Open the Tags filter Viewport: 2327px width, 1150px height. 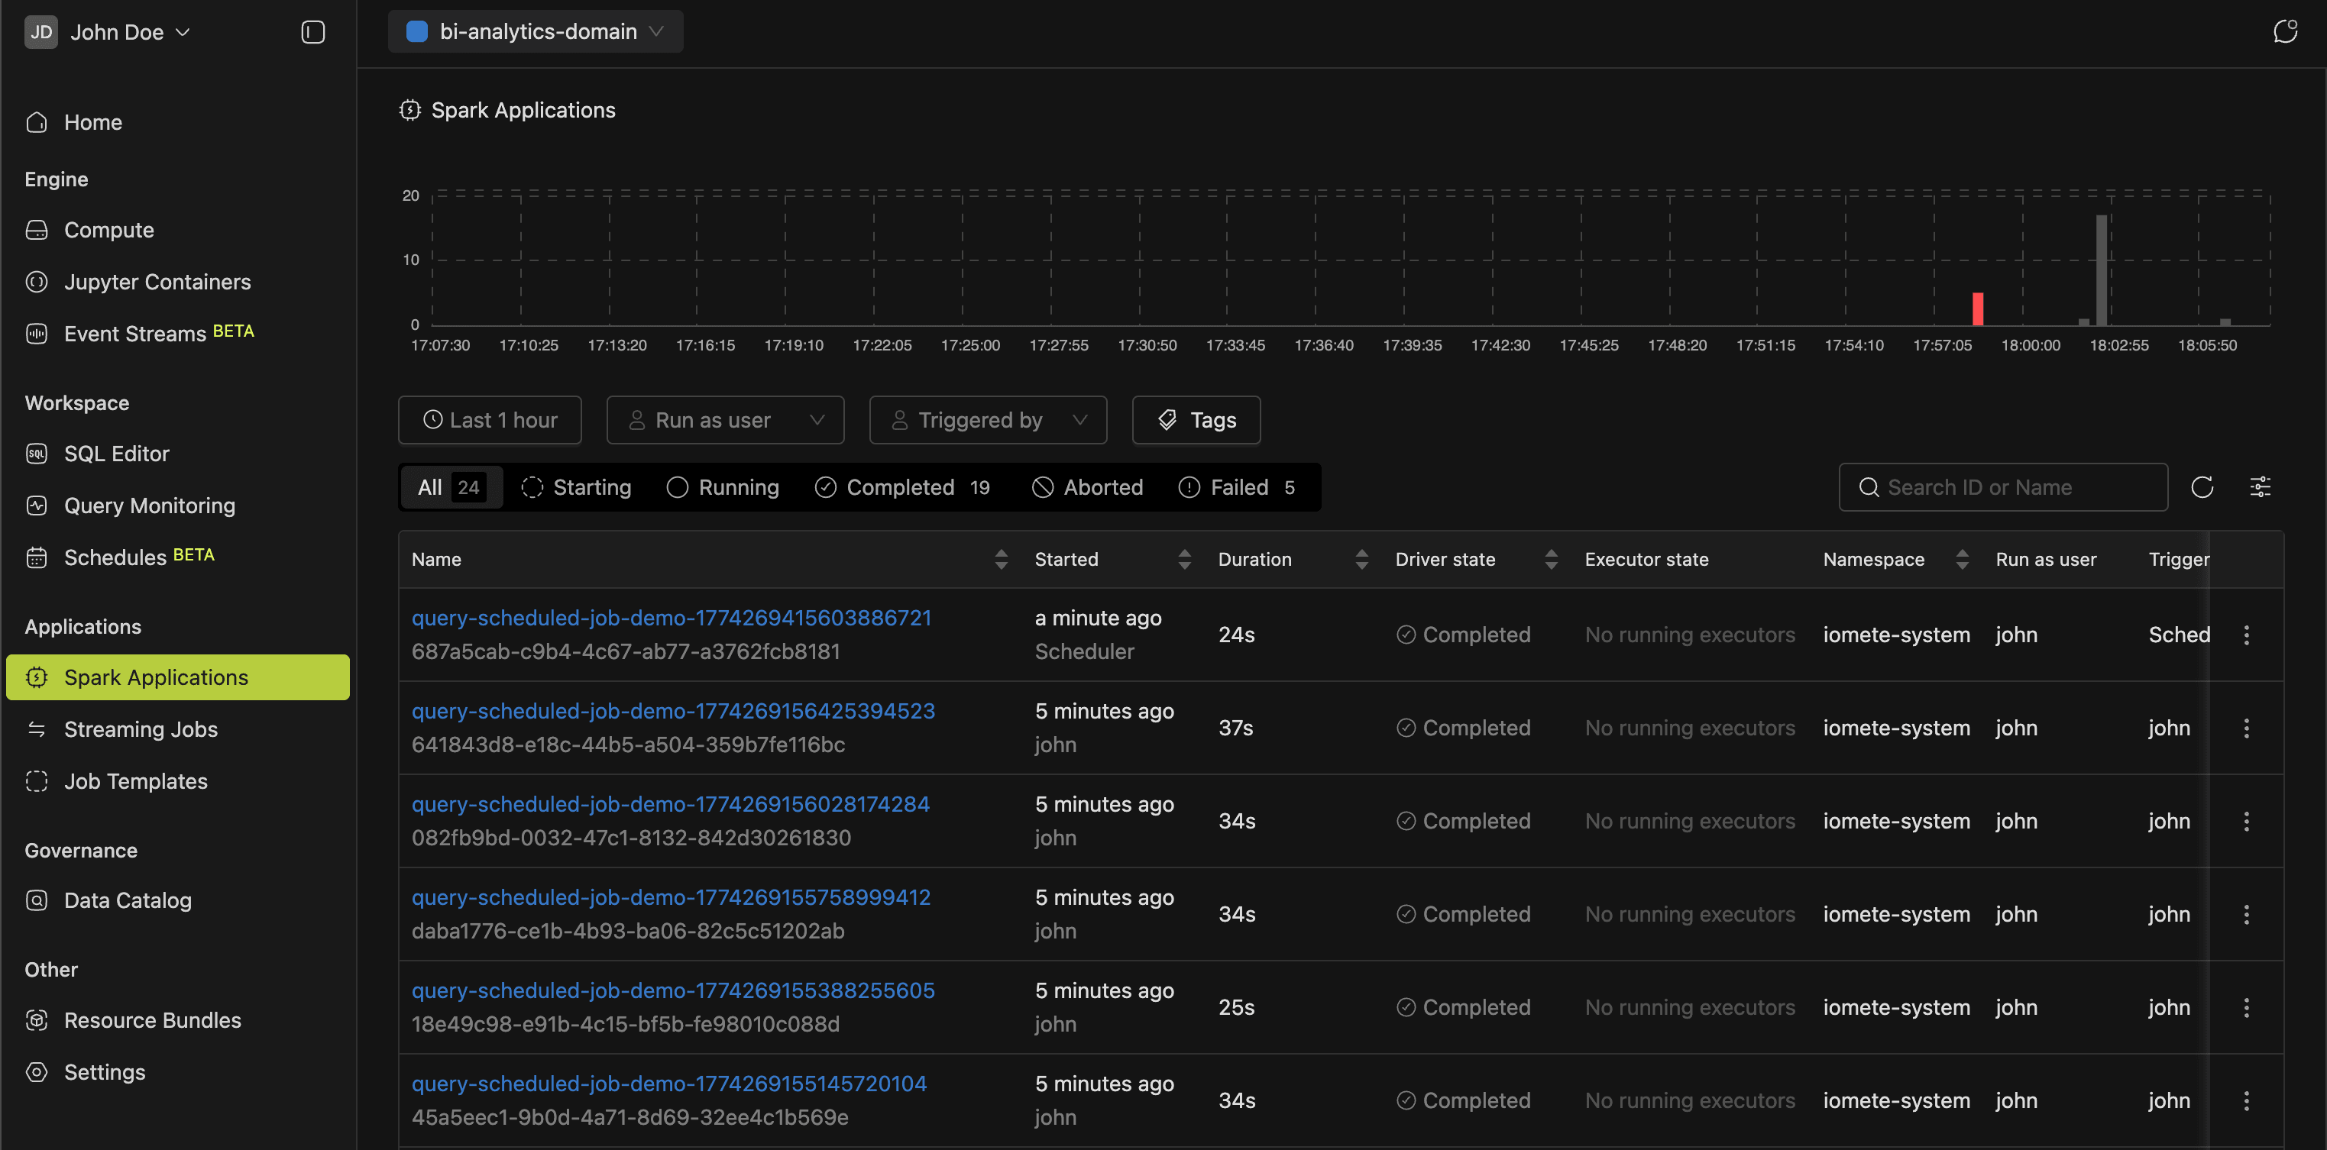click(1195, 420)
